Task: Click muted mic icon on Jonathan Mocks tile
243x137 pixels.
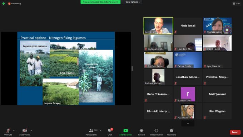Action: click(175, 83)
